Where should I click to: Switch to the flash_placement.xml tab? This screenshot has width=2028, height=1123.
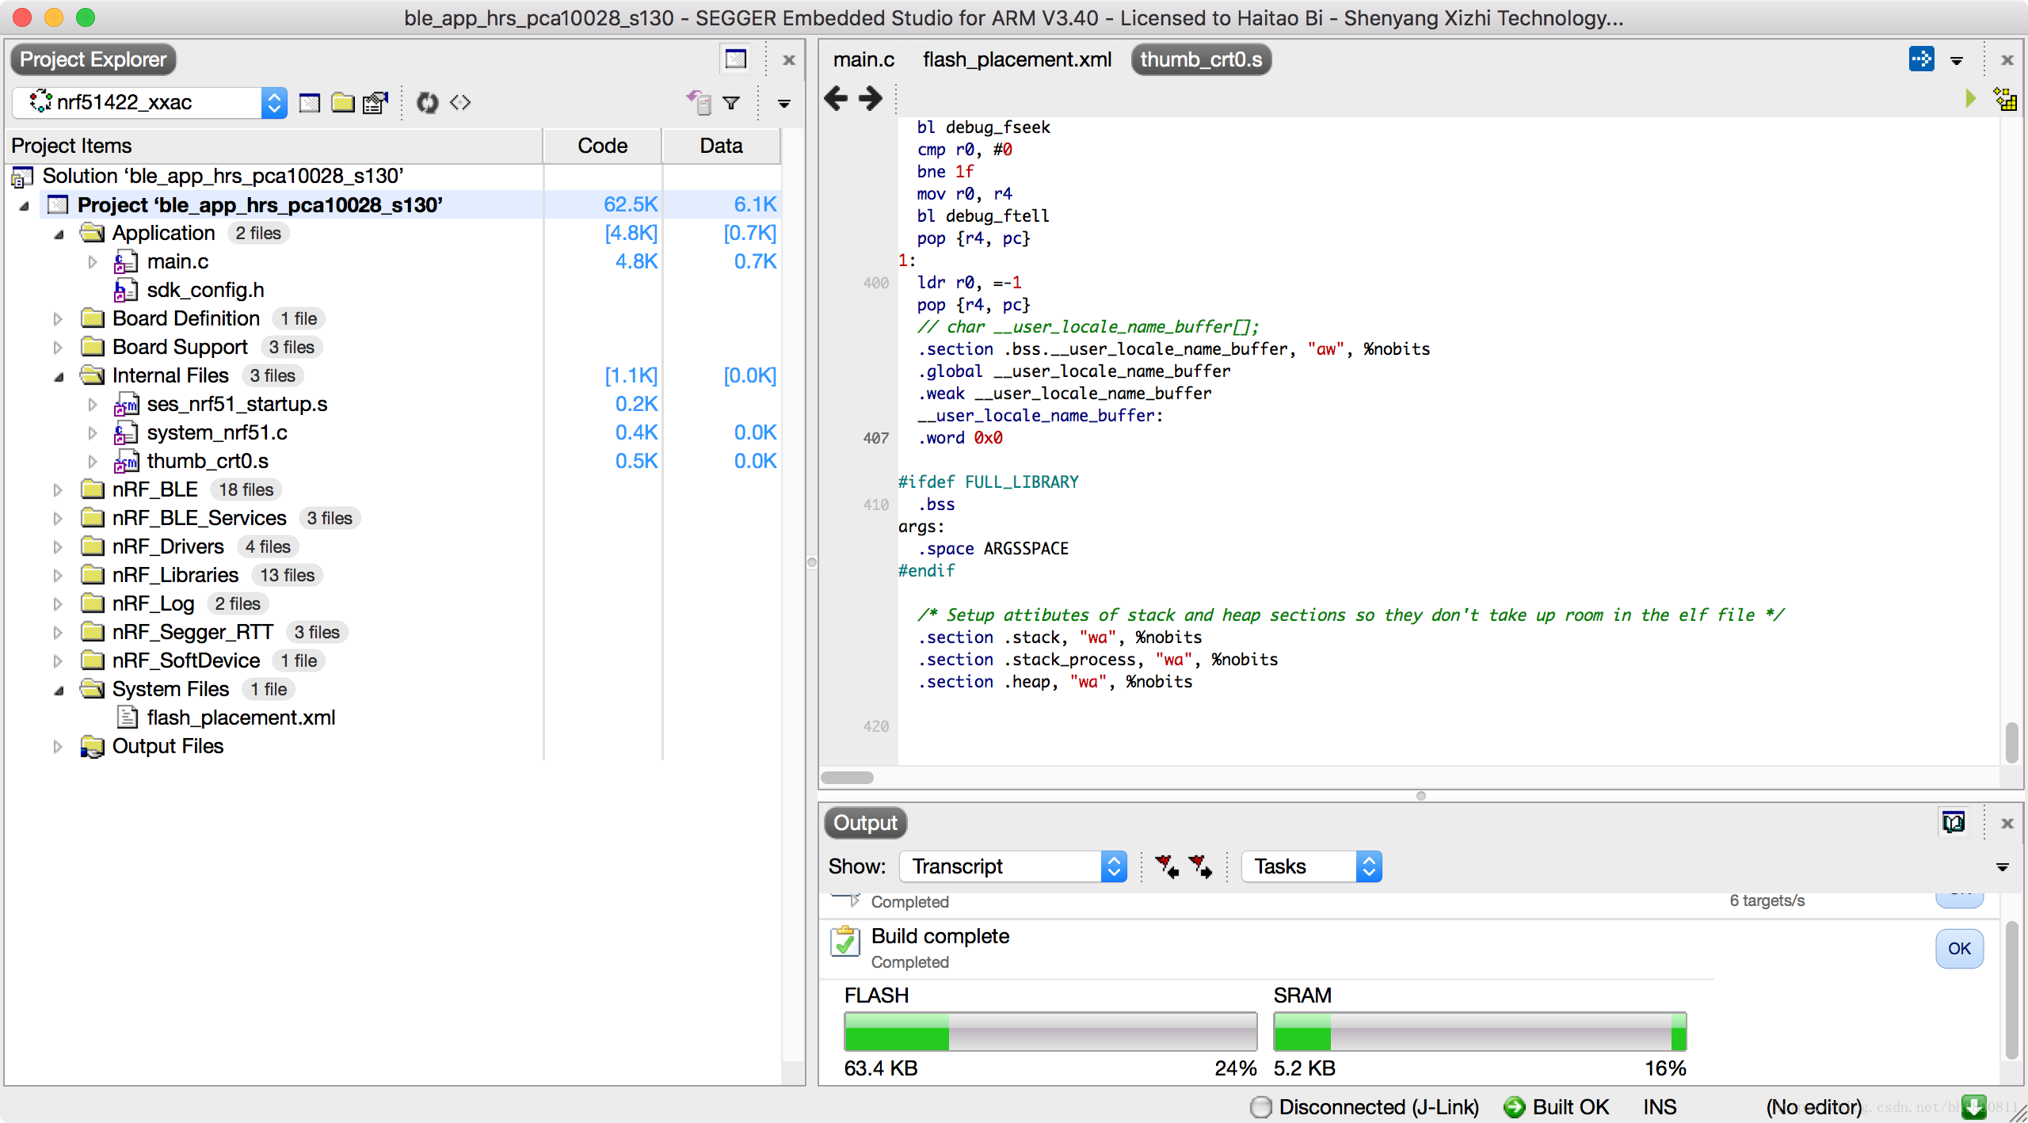(x=1017, y=60)
